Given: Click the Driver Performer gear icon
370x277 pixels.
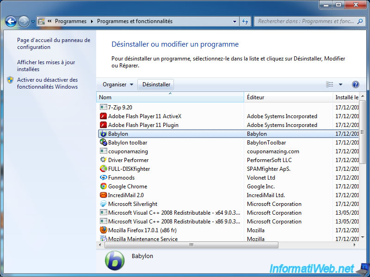Looking at the screenshot, I should (x=103, y=160).
